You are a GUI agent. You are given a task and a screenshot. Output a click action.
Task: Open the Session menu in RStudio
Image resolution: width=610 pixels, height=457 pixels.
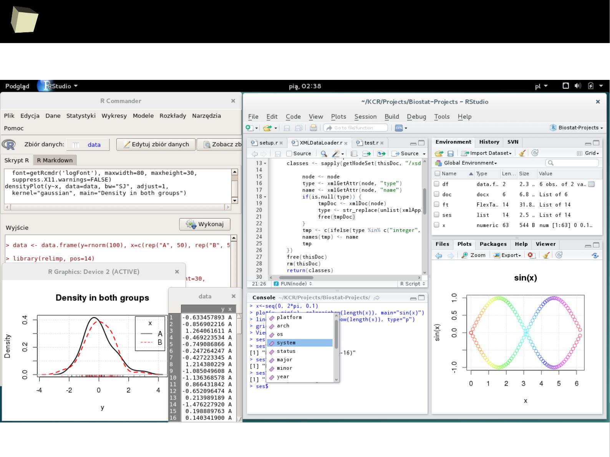click(365, 117)
